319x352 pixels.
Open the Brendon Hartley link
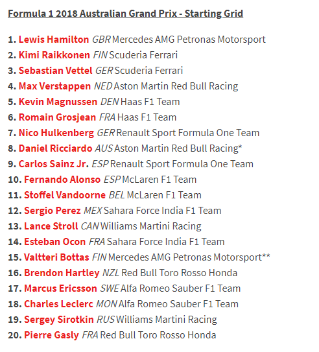tap(62, 273)
